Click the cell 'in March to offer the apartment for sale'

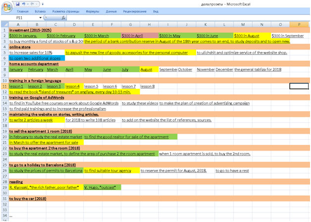point(46,142)
